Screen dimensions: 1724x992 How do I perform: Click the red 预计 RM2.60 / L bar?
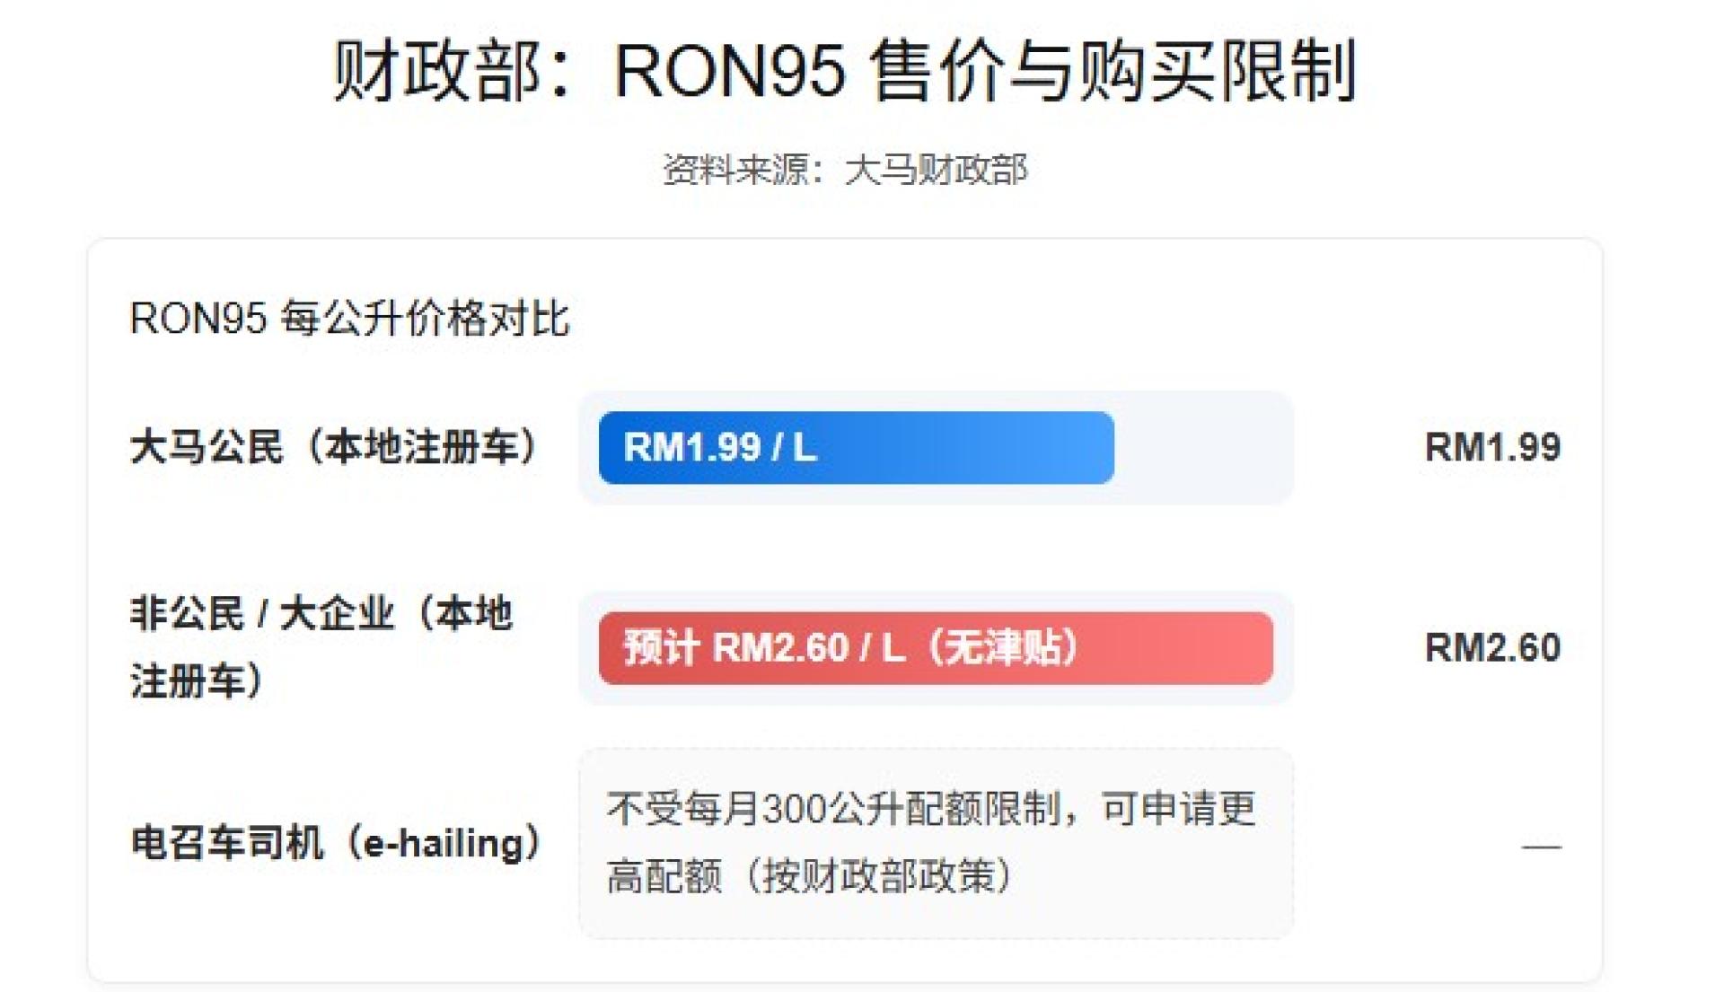point(936,647)
